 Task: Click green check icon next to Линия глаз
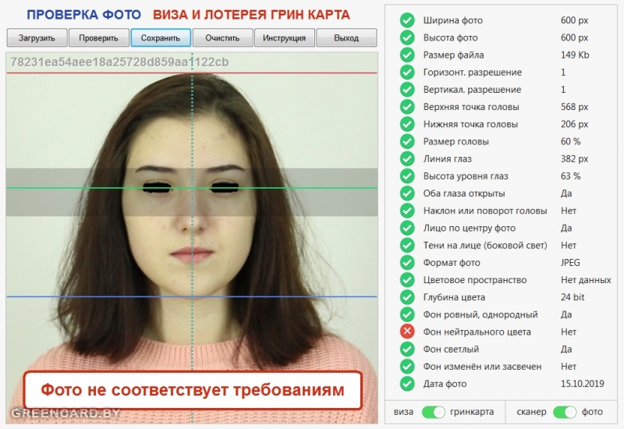point(407,159)
